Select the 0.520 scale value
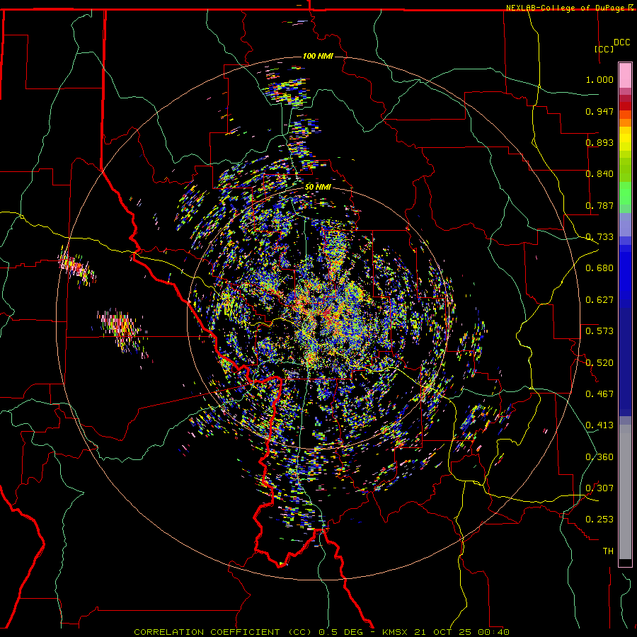 coord(599,363)
